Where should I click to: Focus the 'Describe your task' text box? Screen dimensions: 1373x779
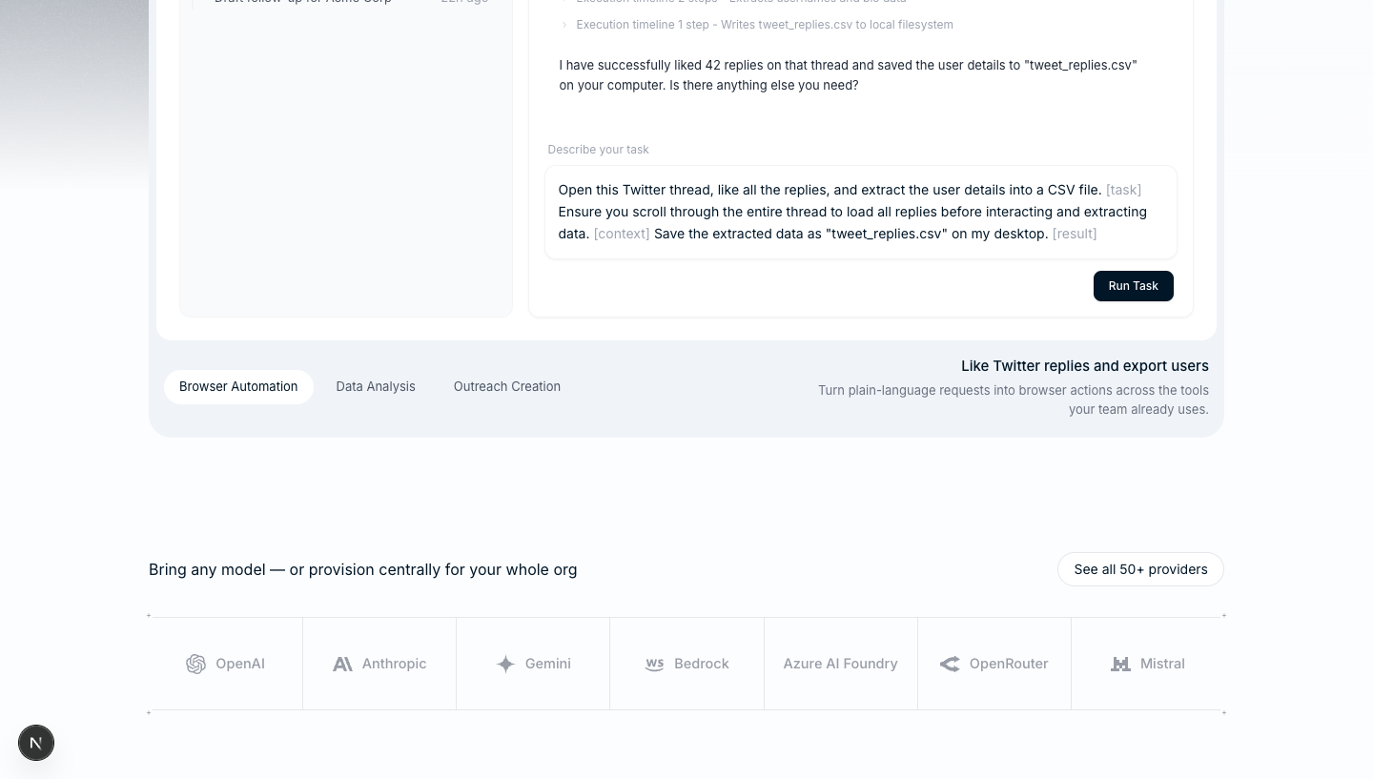click(861, 213)
